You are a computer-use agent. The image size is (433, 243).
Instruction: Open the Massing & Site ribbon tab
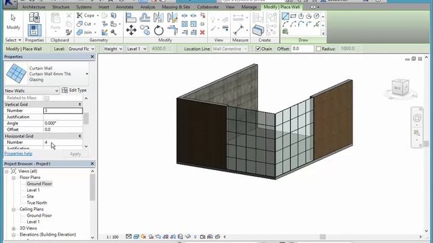coord(176,7)
